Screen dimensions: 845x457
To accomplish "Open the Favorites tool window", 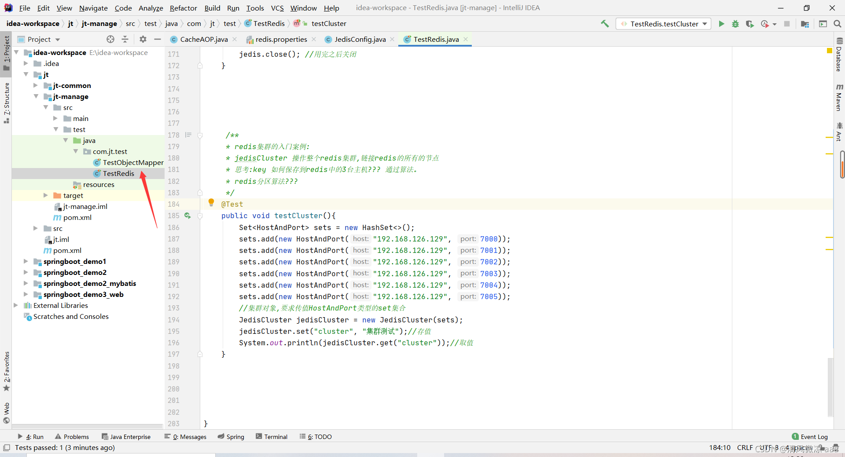I will (6, 371).
